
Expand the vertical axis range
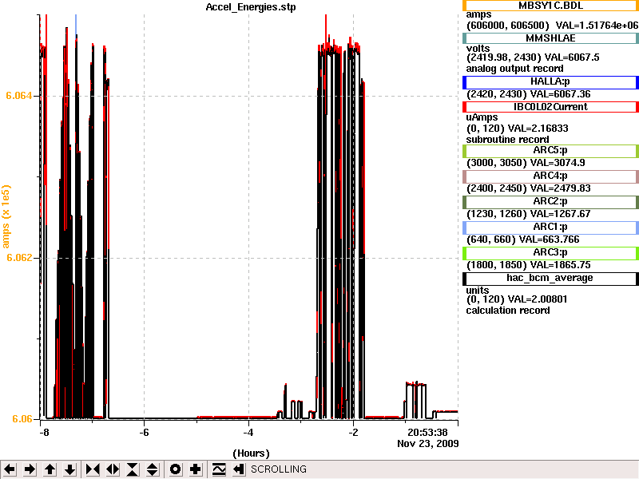[x=153, y=469]
